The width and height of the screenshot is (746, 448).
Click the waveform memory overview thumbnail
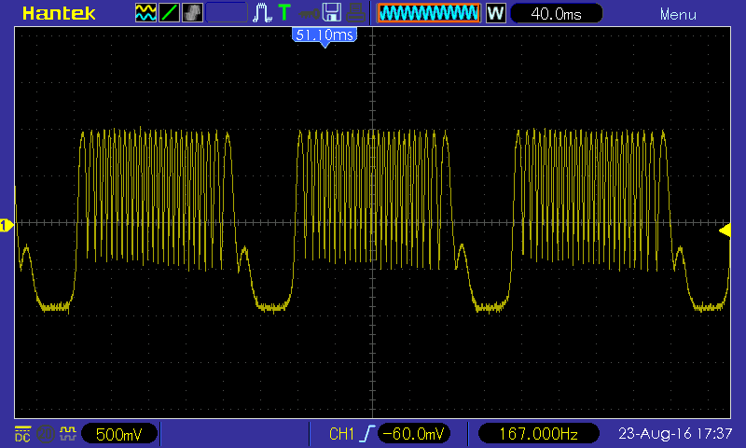tap(429, 13)
